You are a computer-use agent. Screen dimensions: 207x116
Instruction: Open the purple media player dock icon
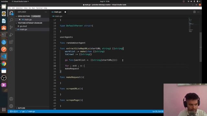pos(4,85)
